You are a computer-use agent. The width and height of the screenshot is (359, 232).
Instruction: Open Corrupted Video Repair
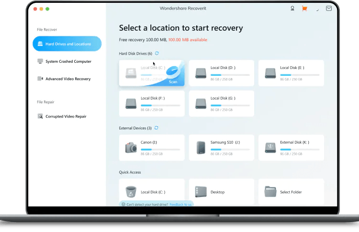point(66,116)
